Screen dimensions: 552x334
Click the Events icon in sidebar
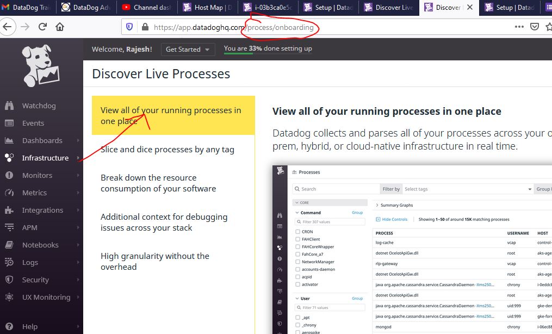click(x=9, y=123)
